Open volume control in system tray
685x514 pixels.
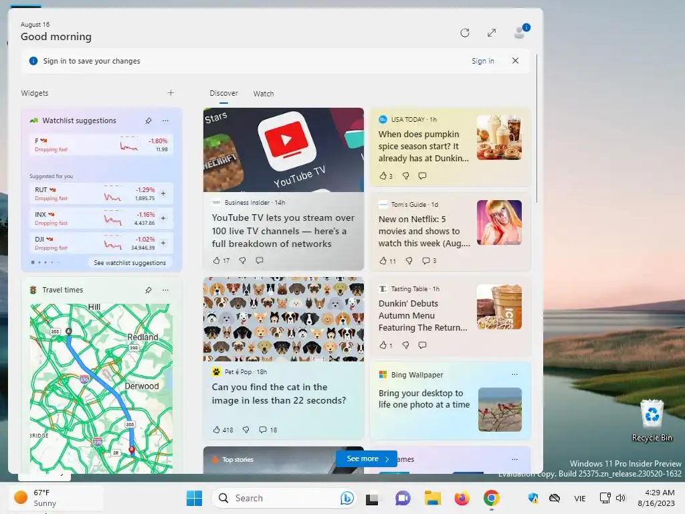tap(621, 498)
